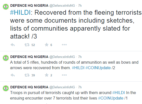Open the 7h timestamp of the troops tweet
The image size is (142, 104).
click(x=80, y=87)
